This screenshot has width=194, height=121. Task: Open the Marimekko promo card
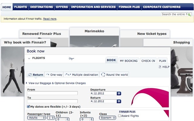pyautogui.click(x=94, y=37)
